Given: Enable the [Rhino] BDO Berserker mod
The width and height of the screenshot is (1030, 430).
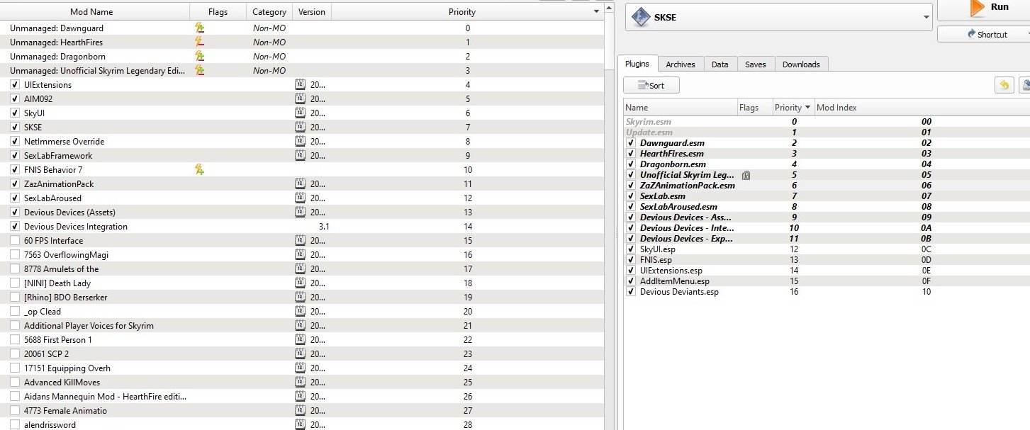Looking at the screenshot, I should 15,297.
